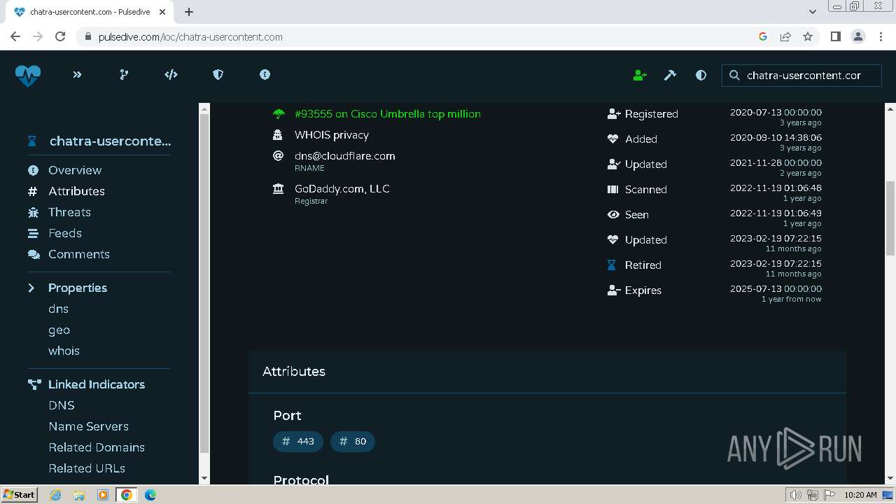The width and height of the screenshot is (896, 504).
Task: Open Linked Indicators section
Action: [x=97, y=384]
